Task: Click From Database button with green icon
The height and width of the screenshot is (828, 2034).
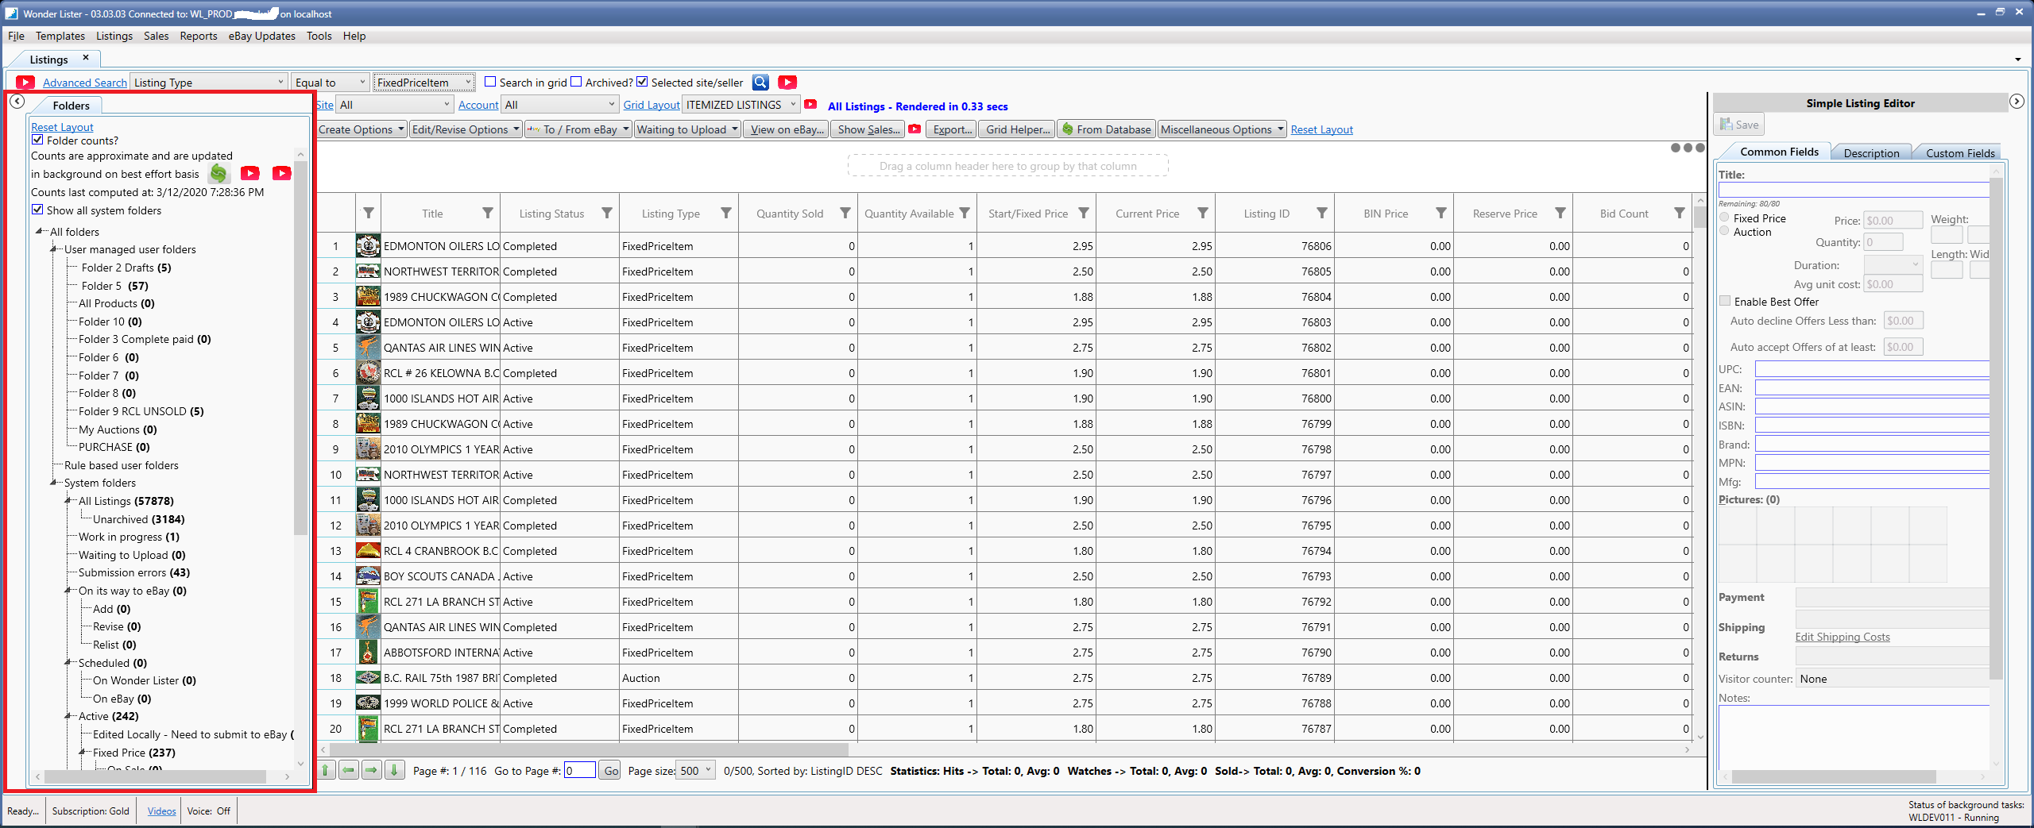Action: 1106,129
